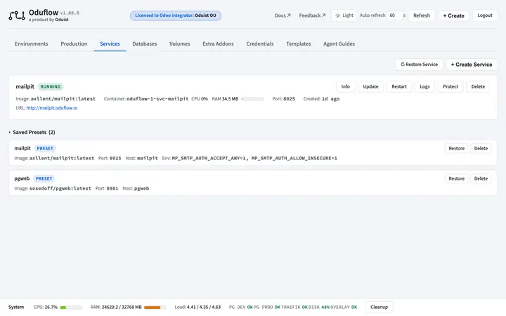Collapse the Saved Presets section
Screen dimensions: 506x316
32,132
